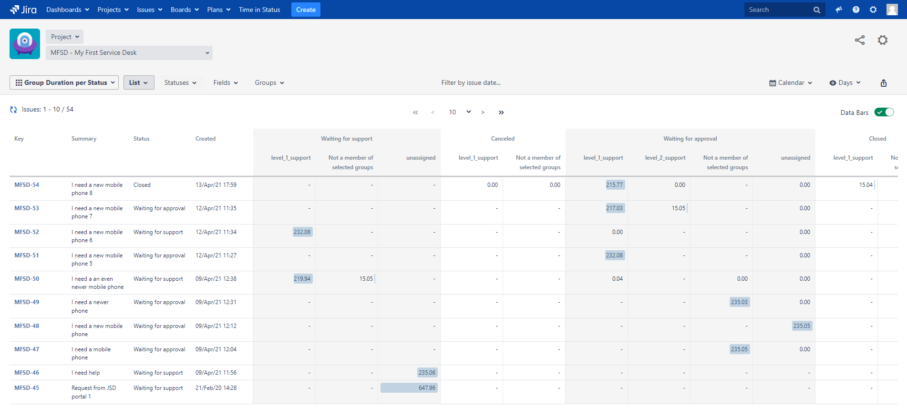907x408 pixels.
Task: Open the Calendar dropdown
Action: point(790,83)
